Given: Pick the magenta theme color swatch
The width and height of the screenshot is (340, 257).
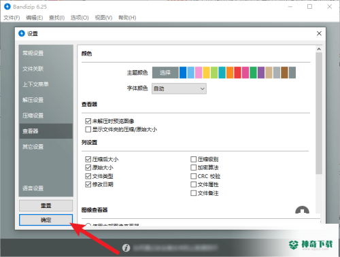Looking at the screenshot, I should (245, 73).
